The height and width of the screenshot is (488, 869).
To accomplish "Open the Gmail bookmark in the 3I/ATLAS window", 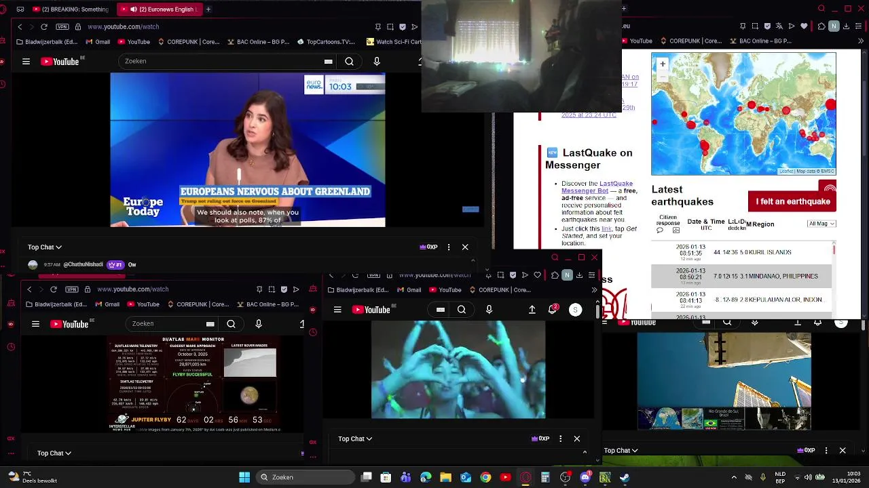I will 107,304.
